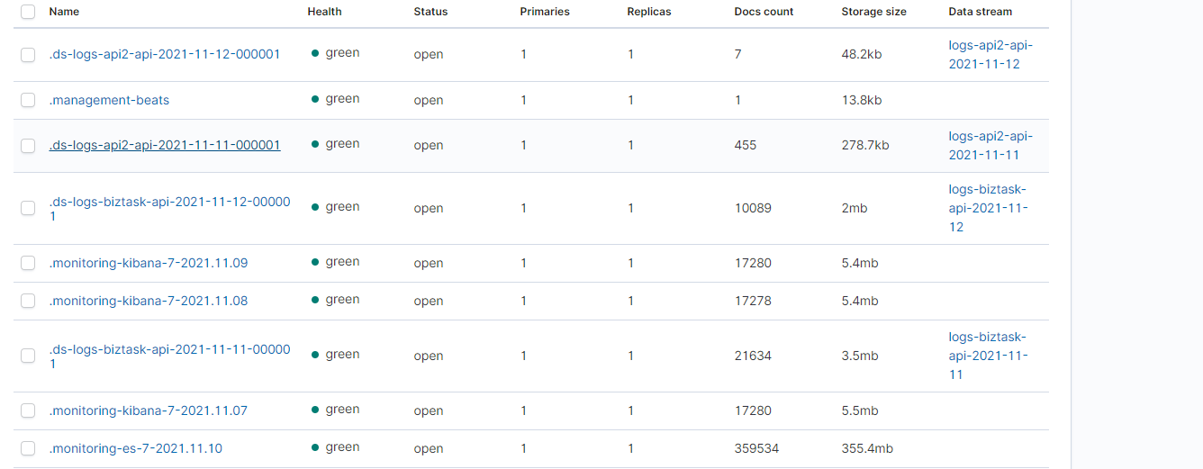Check the .management-beats row checkbox
Viewport: 1203px width, 469px height.
coord(28,100)
